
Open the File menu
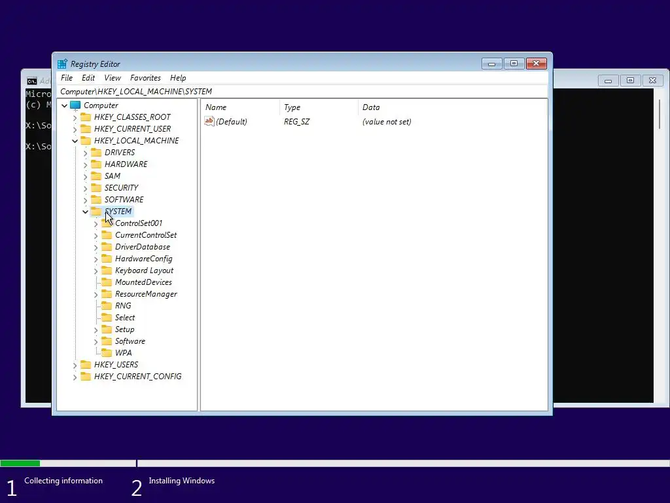(67, 78)
